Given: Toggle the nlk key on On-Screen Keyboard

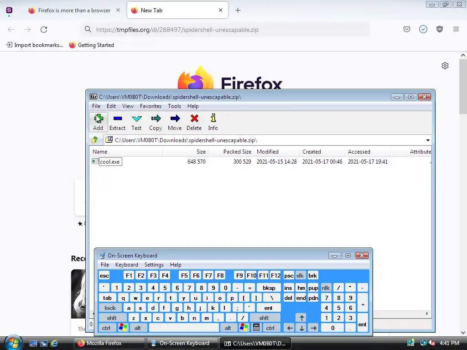Looking at the screenshot, I should 326,288.
